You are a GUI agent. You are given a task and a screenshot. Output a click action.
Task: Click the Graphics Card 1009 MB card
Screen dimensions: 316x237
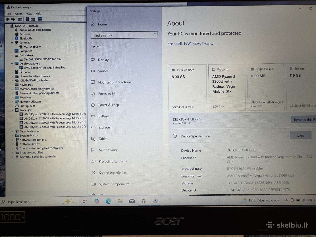coord(265,87)
